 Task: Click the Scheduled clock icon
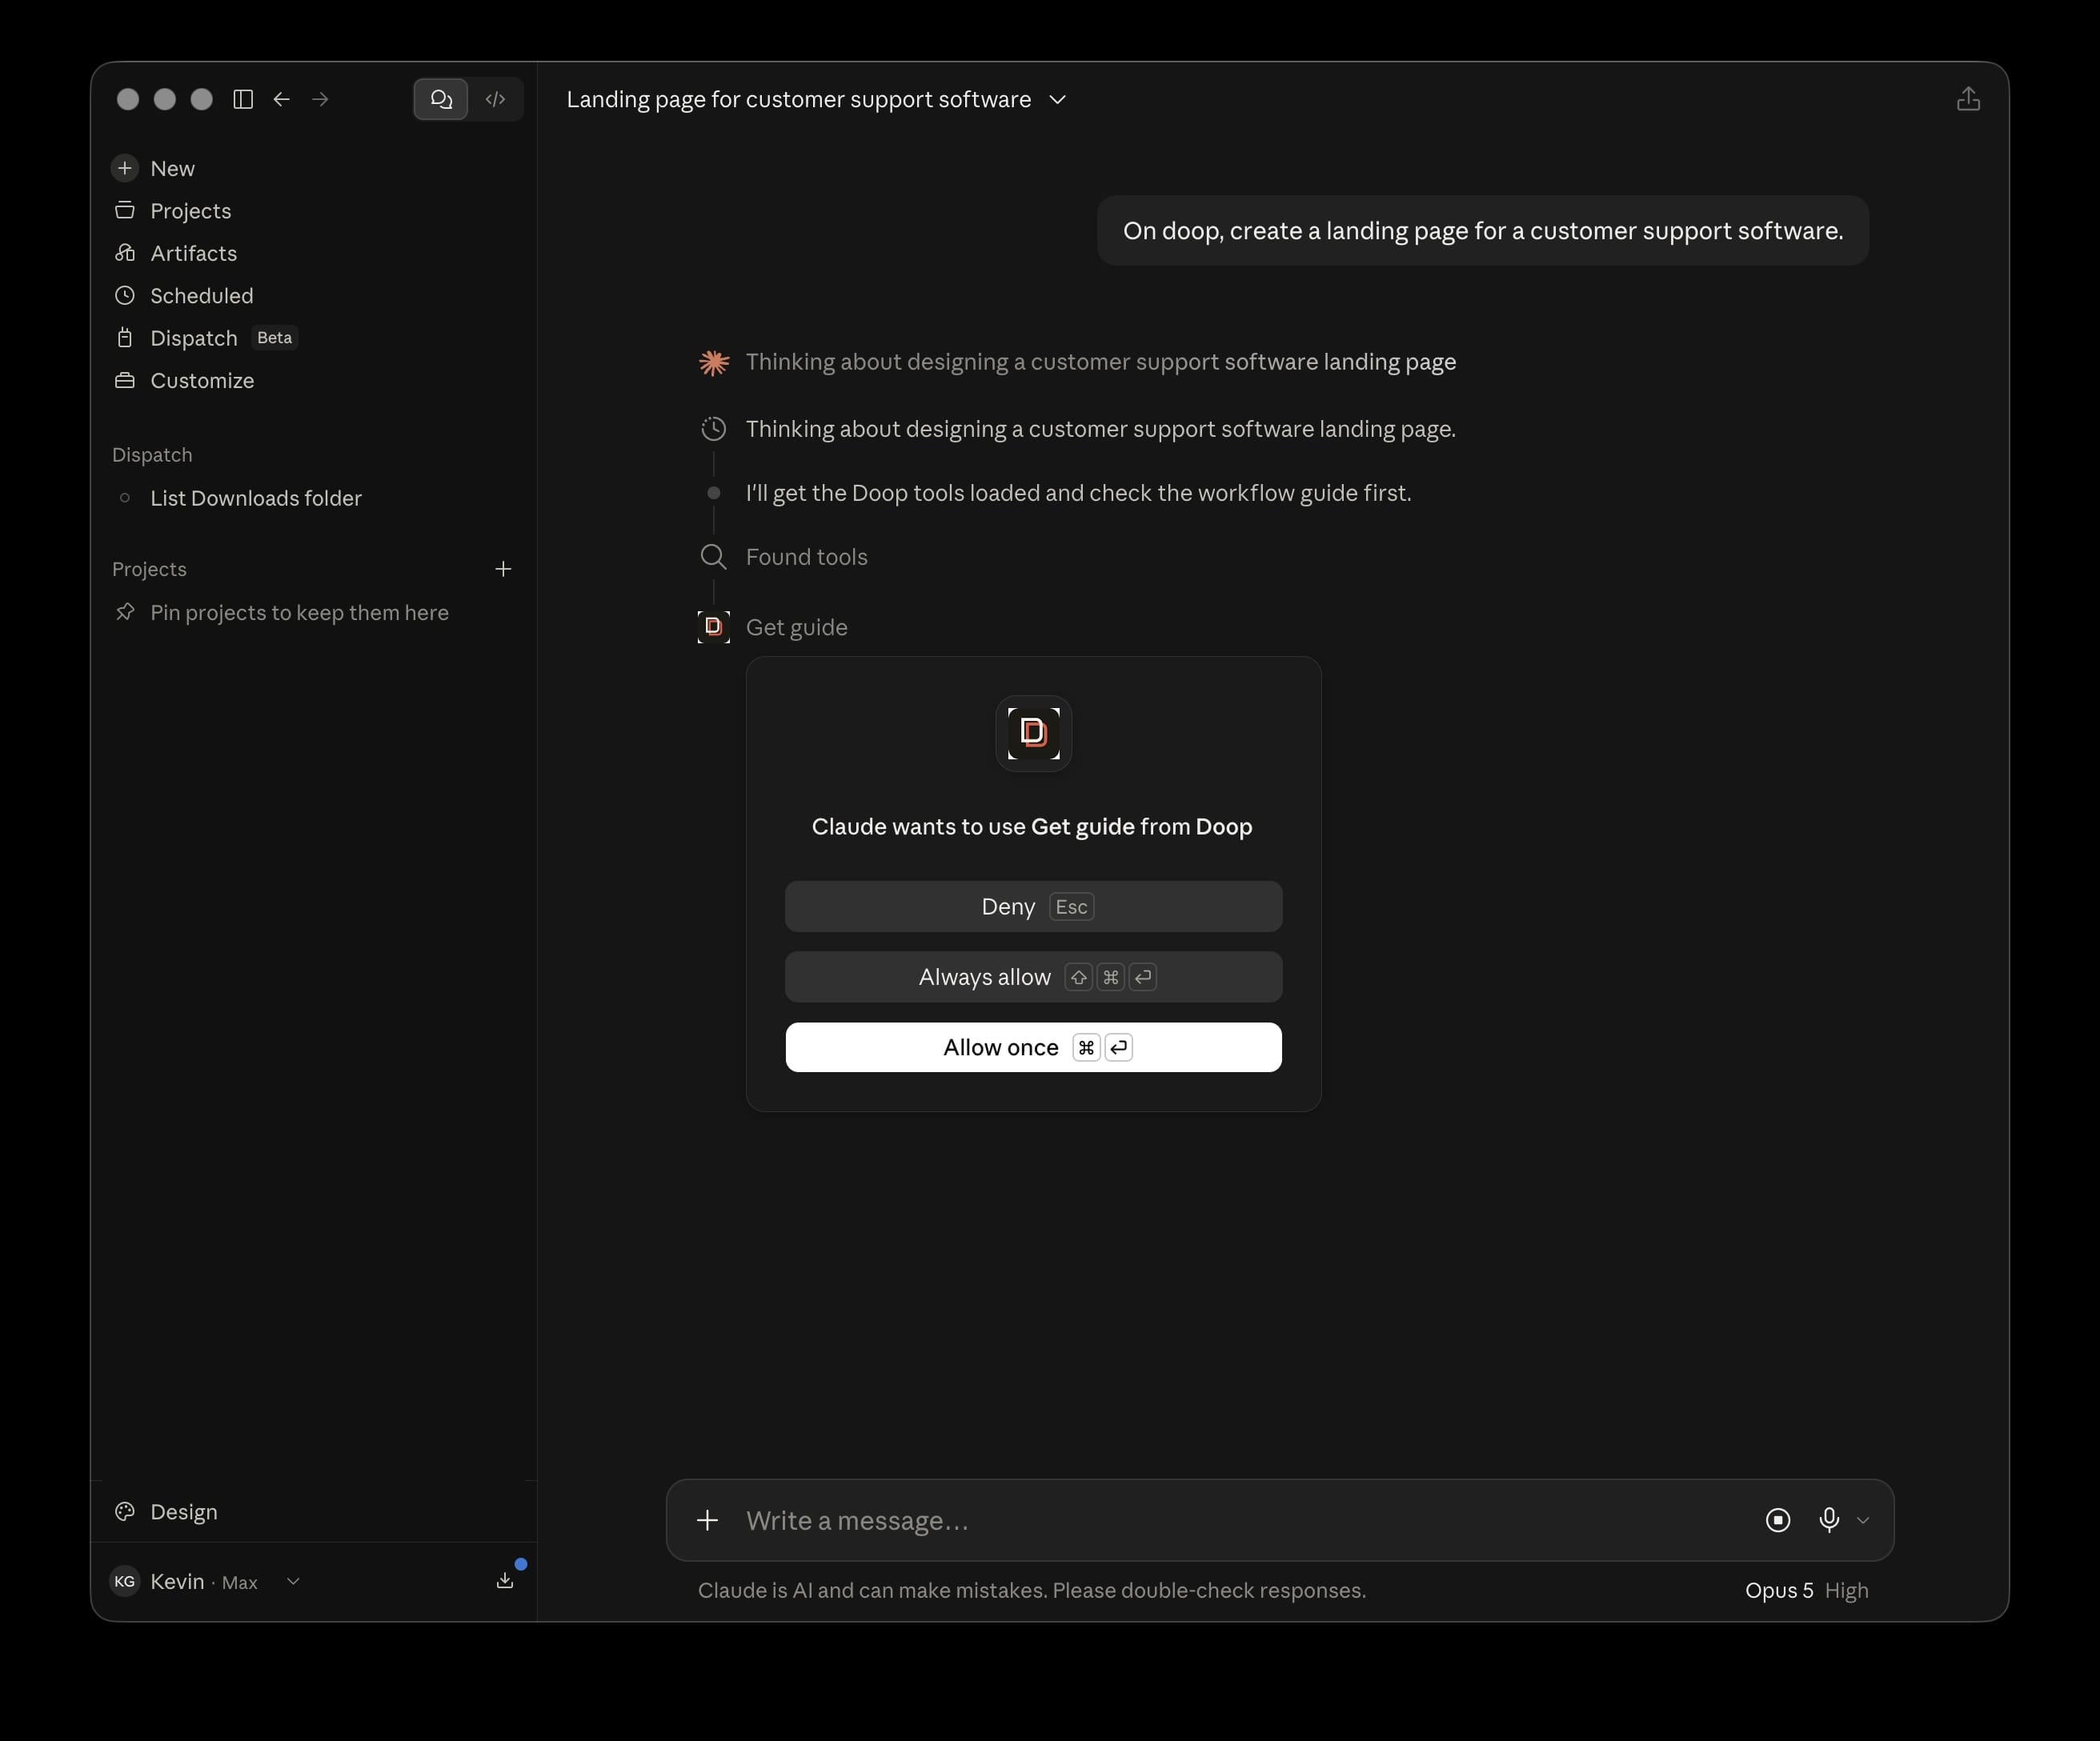(x=125, y=296)
